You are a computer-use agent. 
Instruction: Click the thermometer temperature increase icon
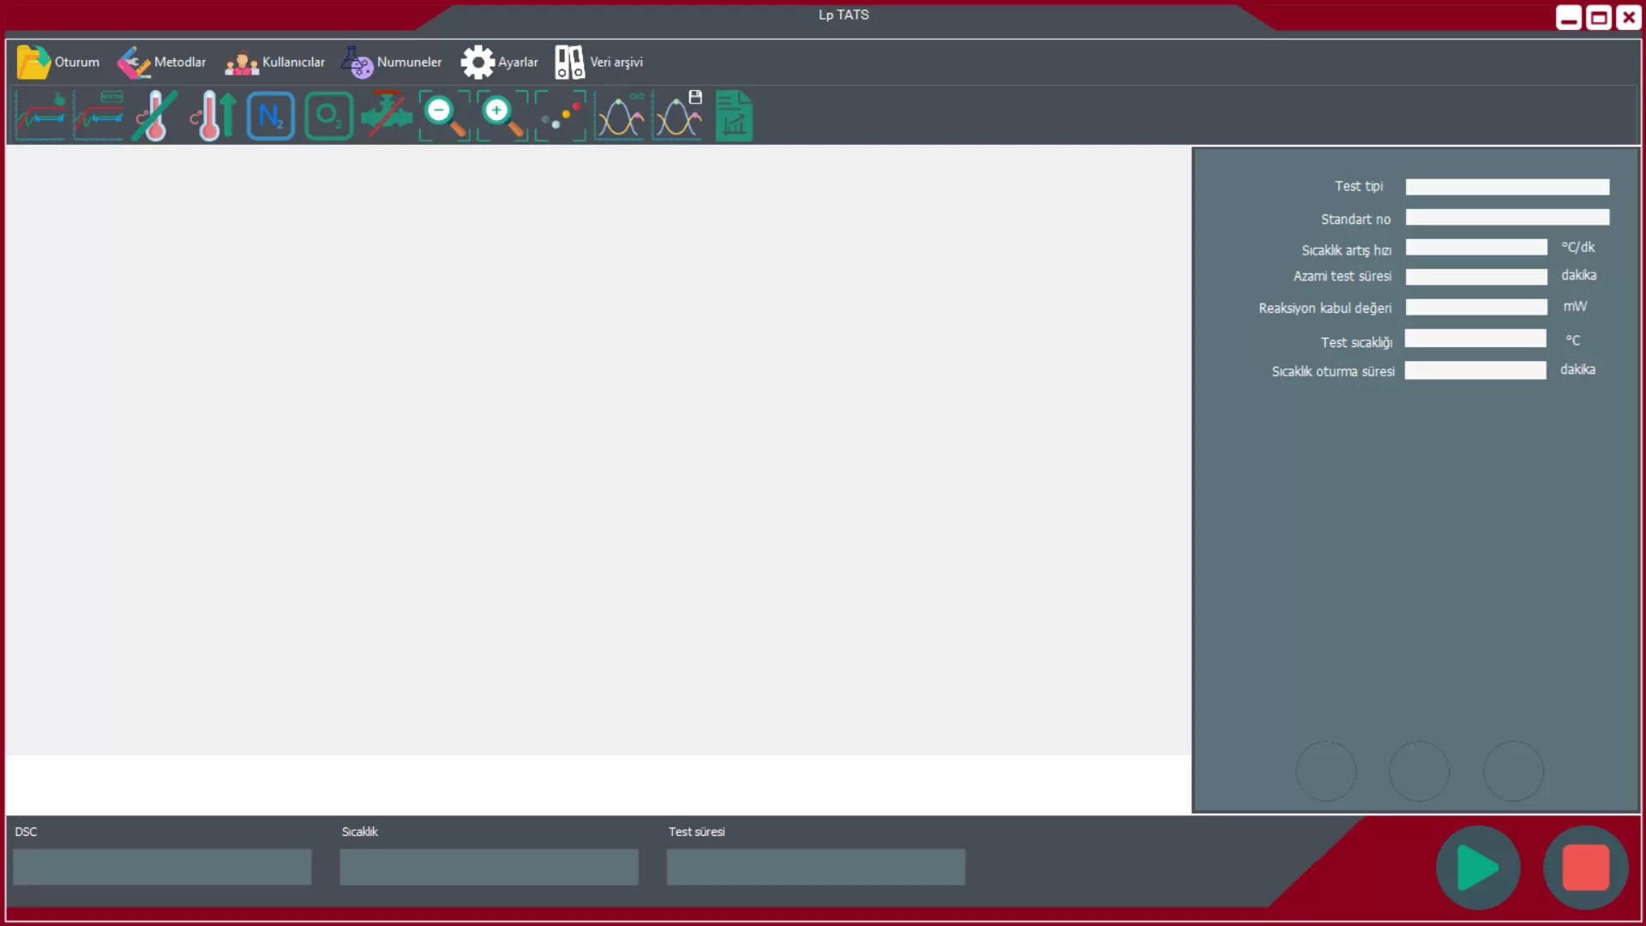(213, 115)
